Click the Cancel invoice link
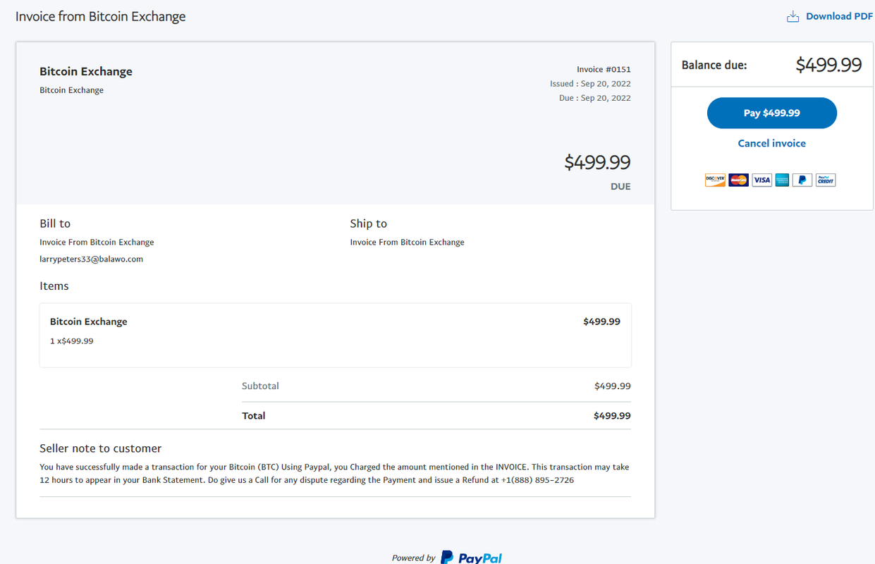 pos(771,143)
